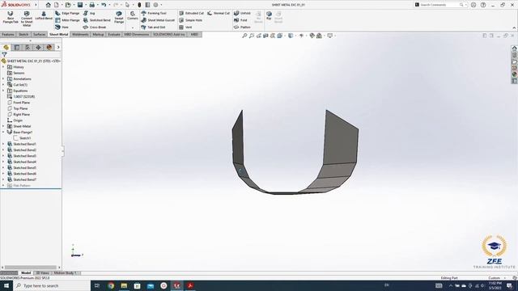
Task: Select the Rip tool
Action: tap(269, 15)
